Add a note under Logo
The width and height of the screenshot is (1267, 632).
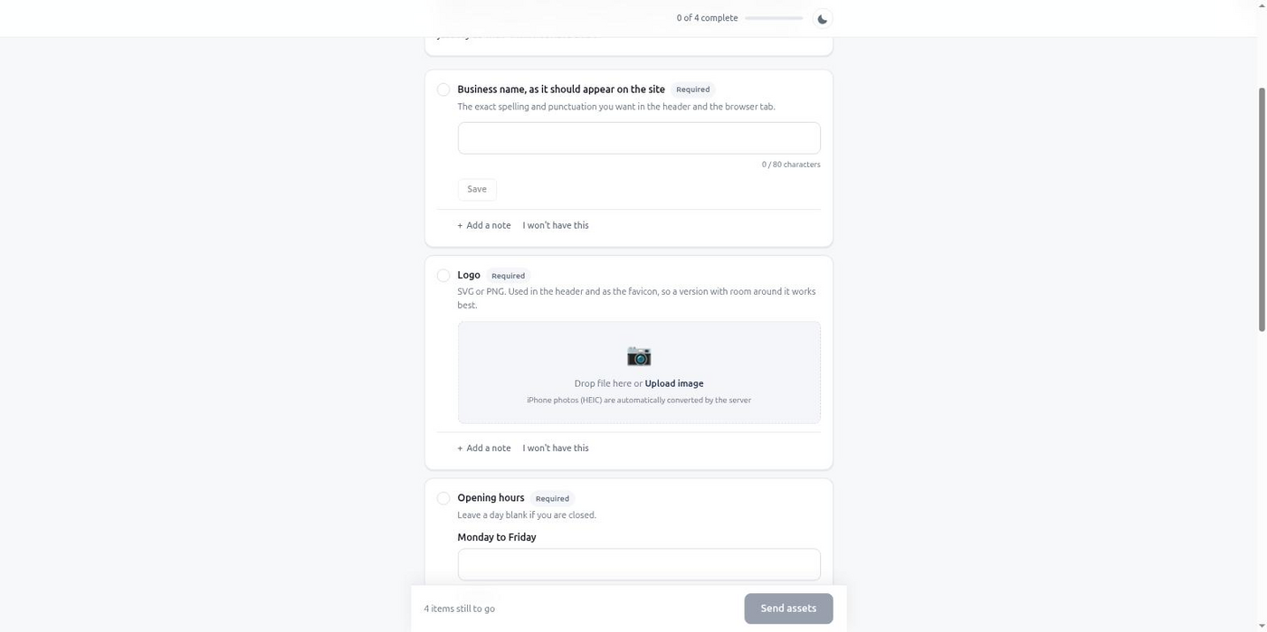pos(484,448)
